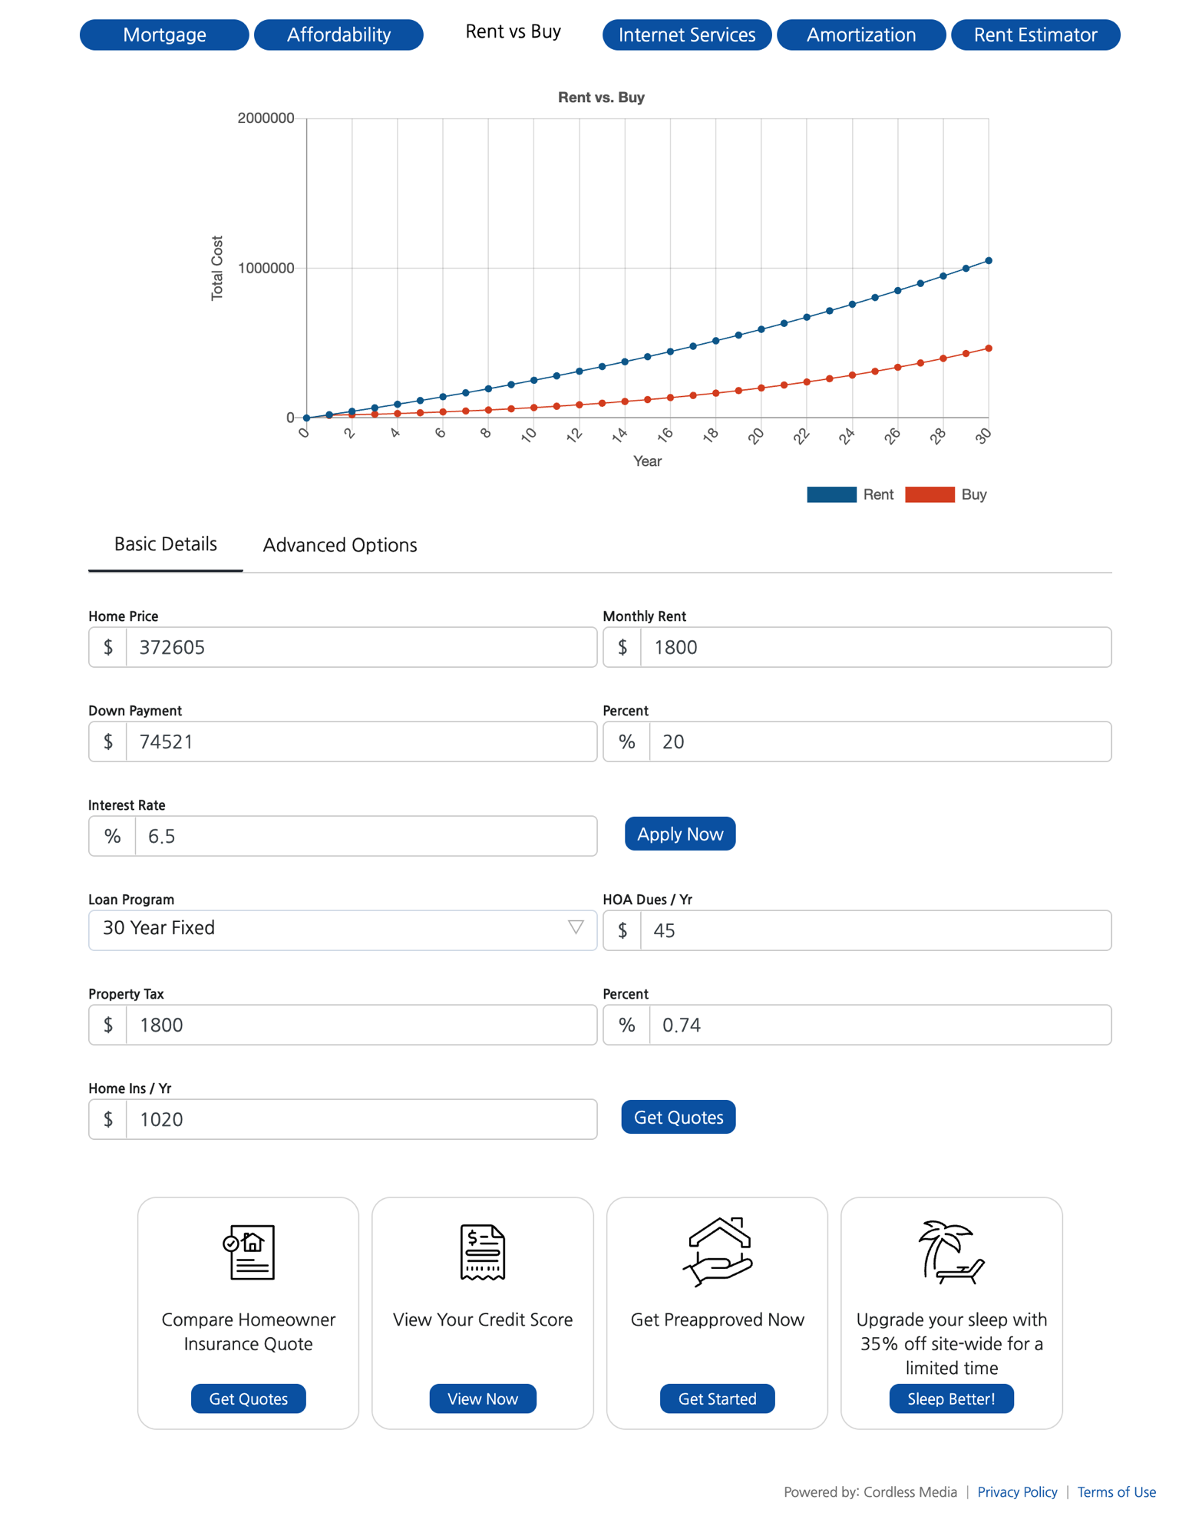Open the Mortgage calculator
The height and width of the screenshot is (1516, 1202).
click(163, 34)
